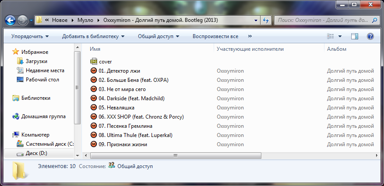
Task: Select the Музло breadcrumb in address bar
Action: (x=85, y=20)
